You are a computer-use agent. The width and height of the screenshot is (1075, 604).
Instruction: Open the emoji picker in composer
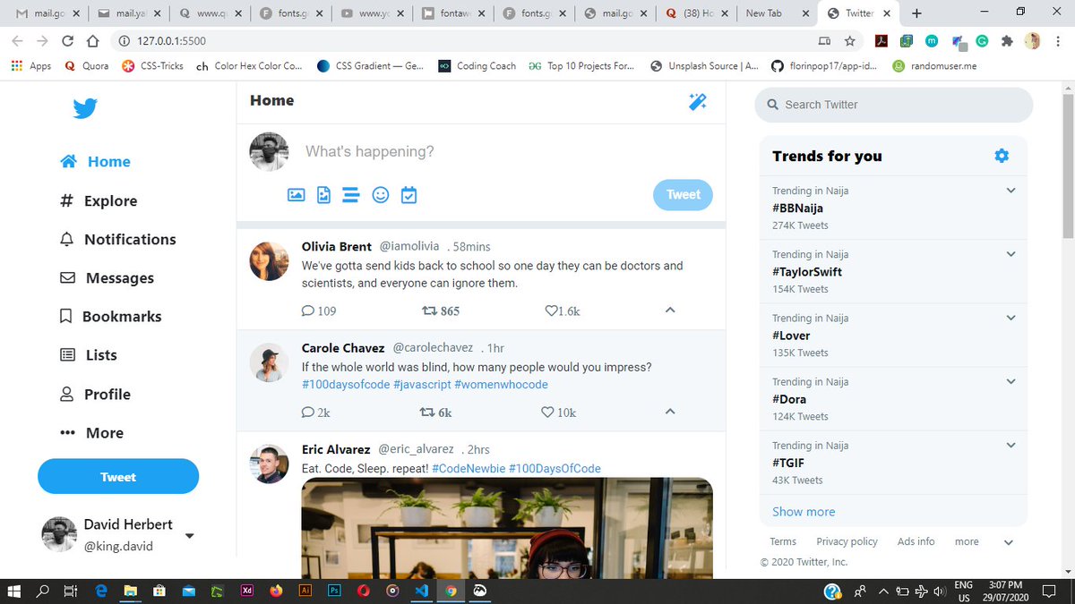click(381, 194)
